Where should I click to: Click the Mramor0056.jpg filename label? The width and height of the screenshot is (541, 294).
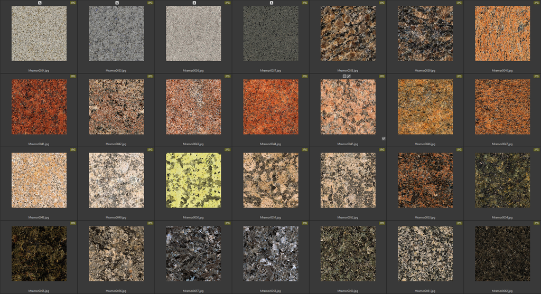click(116, 290)
